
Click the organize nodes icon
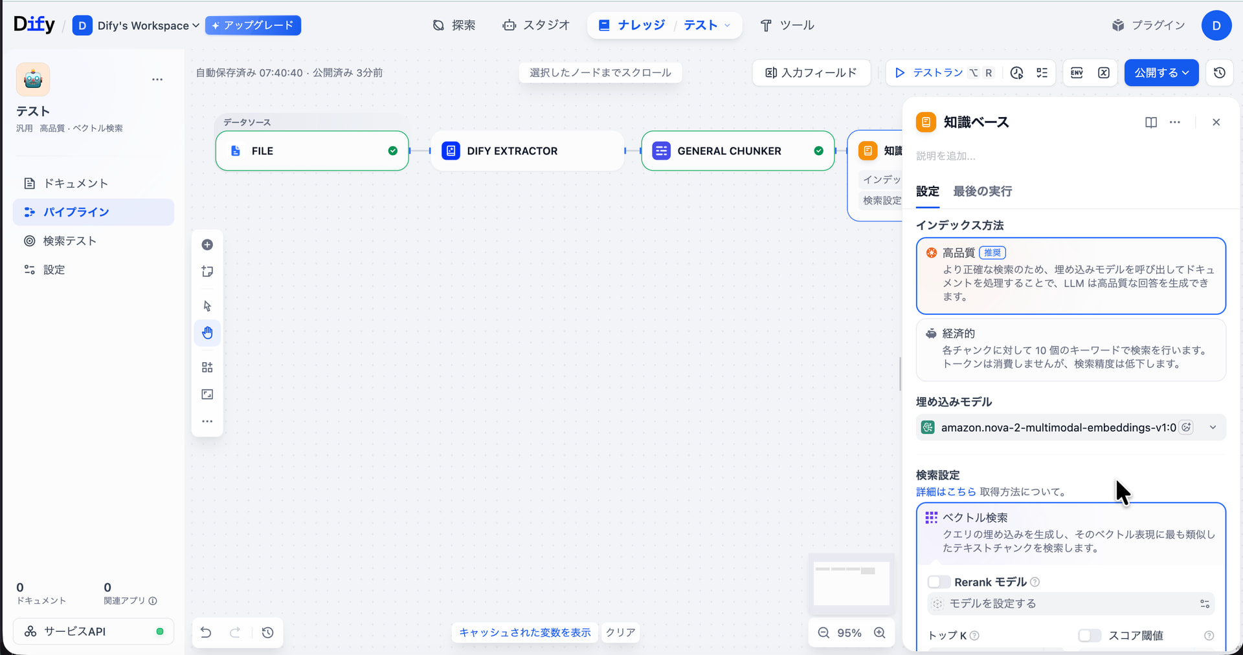point(207,367)
